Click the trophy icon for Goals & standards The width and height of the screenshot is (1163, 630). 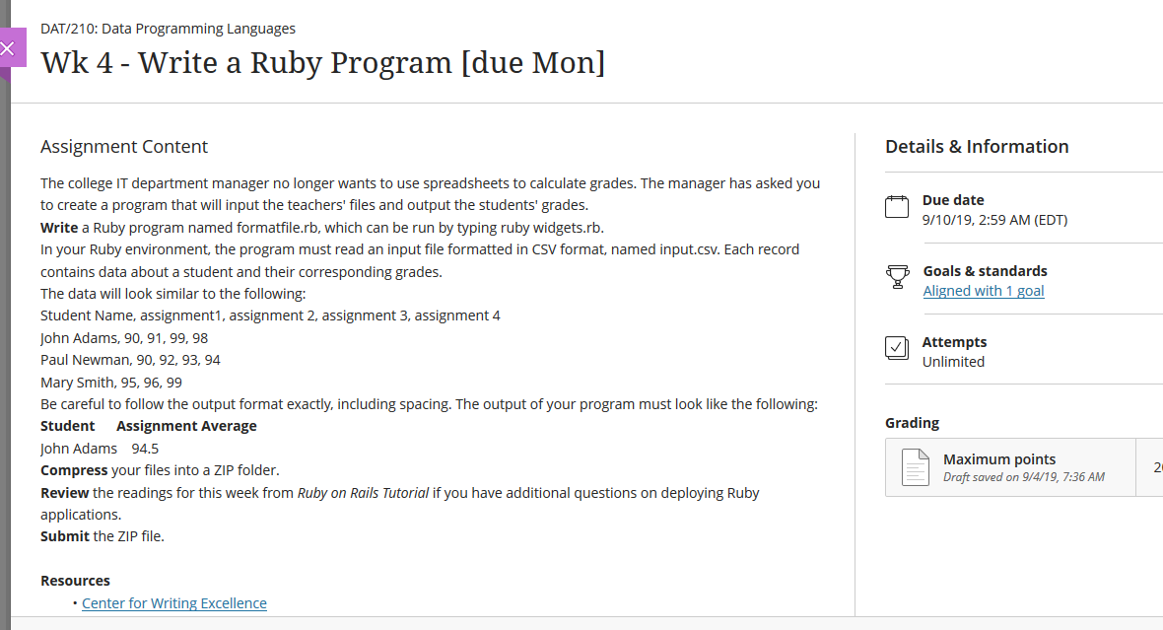897,278
